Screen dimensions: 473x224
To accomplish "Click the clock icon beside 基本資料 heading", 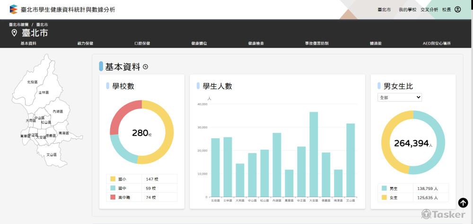I will 146,67.
